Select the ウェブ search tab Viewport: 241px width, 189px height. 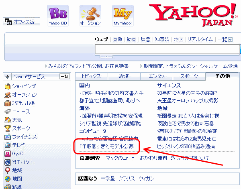[102, 39]
